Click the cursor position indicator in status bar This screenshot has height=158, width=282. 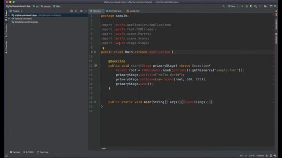pos(241,156)
